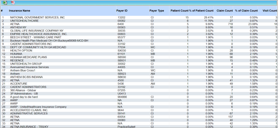Select EMPIRE HEALTHCHOICE ASSURANCE, INC. row
Image resolution: width=278 pixels, height=128 pixels.
tap(39, 34)
